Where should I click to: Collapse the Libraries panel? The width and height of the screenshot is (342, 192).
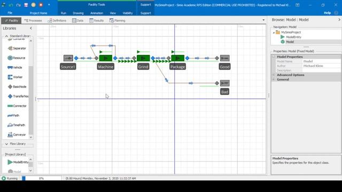tap(31, 28)
